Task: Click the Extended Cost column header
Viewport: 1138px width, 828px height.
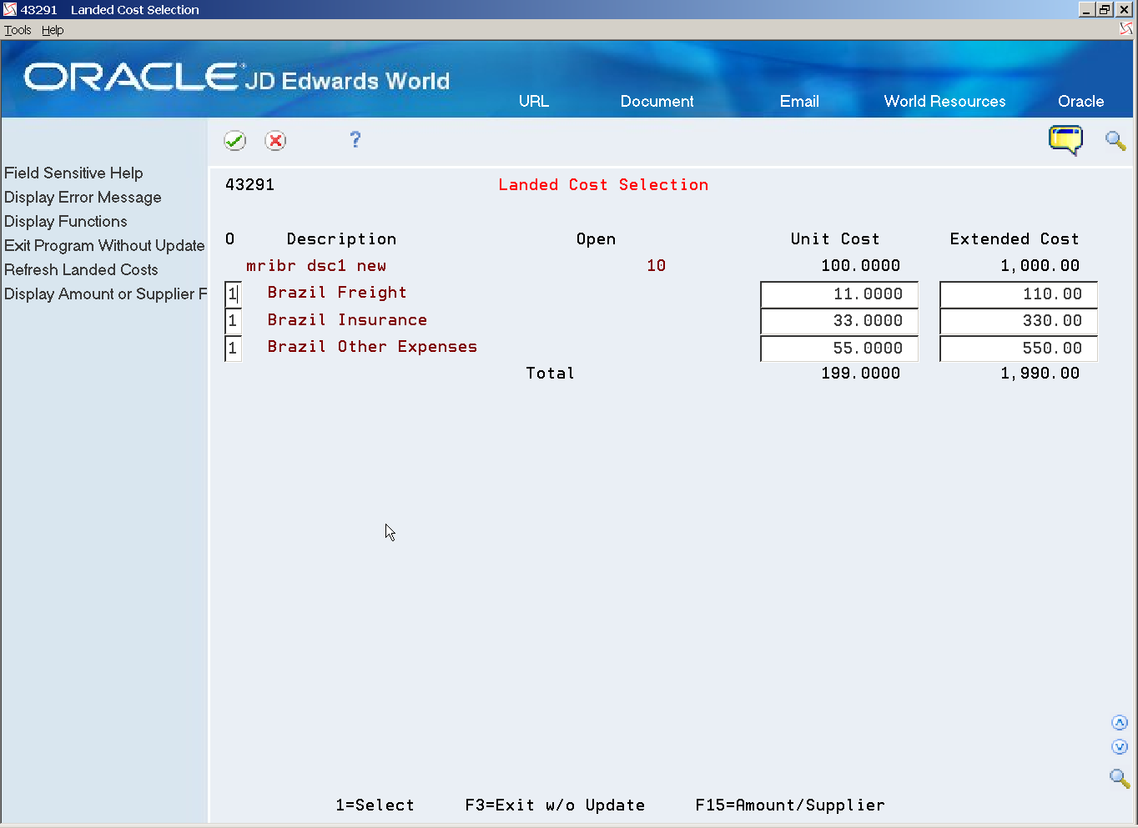Action: coord(1015,239)
